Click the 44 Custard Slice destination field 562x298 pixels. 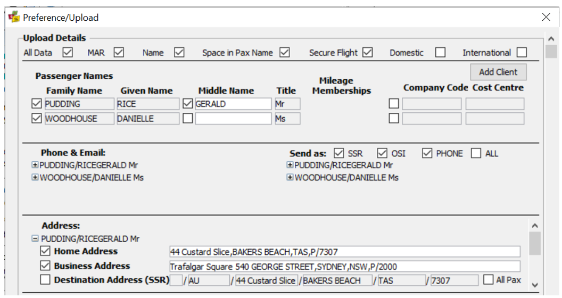(x=267, y=280)
